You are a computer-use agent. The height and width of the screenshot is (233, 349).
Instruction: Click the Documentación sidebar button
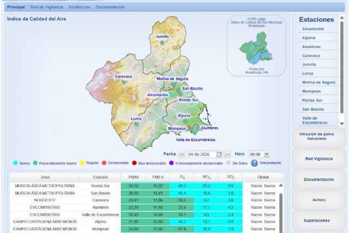[x=318, y=180]
